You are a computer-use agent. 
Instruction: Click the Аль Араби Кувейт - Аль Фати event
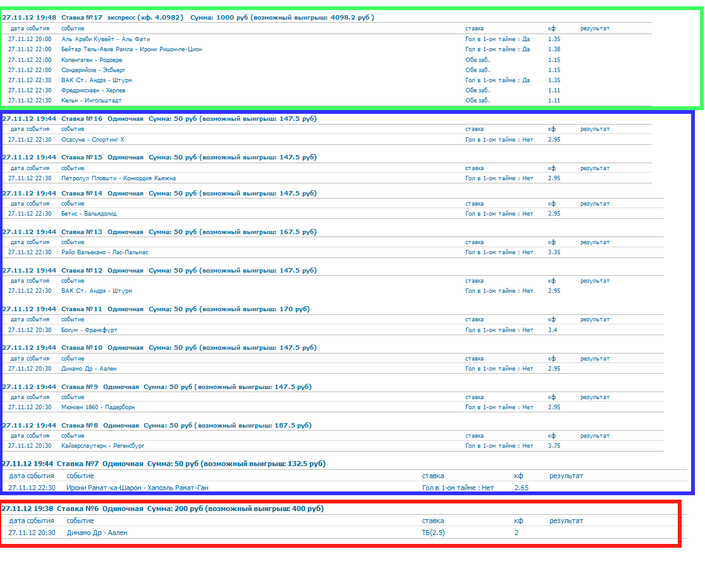coord(106,39)
